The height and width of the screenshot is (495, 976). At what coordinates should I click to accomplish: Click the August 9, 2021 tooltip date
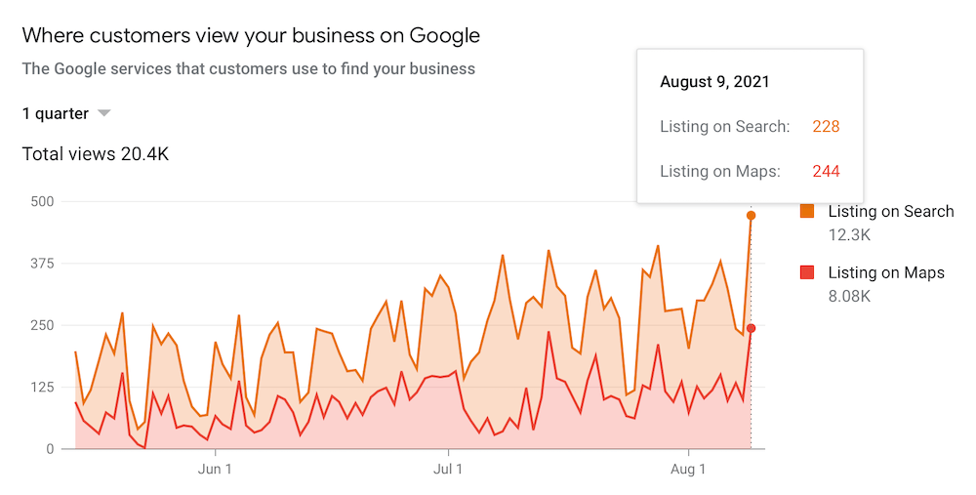pos(714,82)
